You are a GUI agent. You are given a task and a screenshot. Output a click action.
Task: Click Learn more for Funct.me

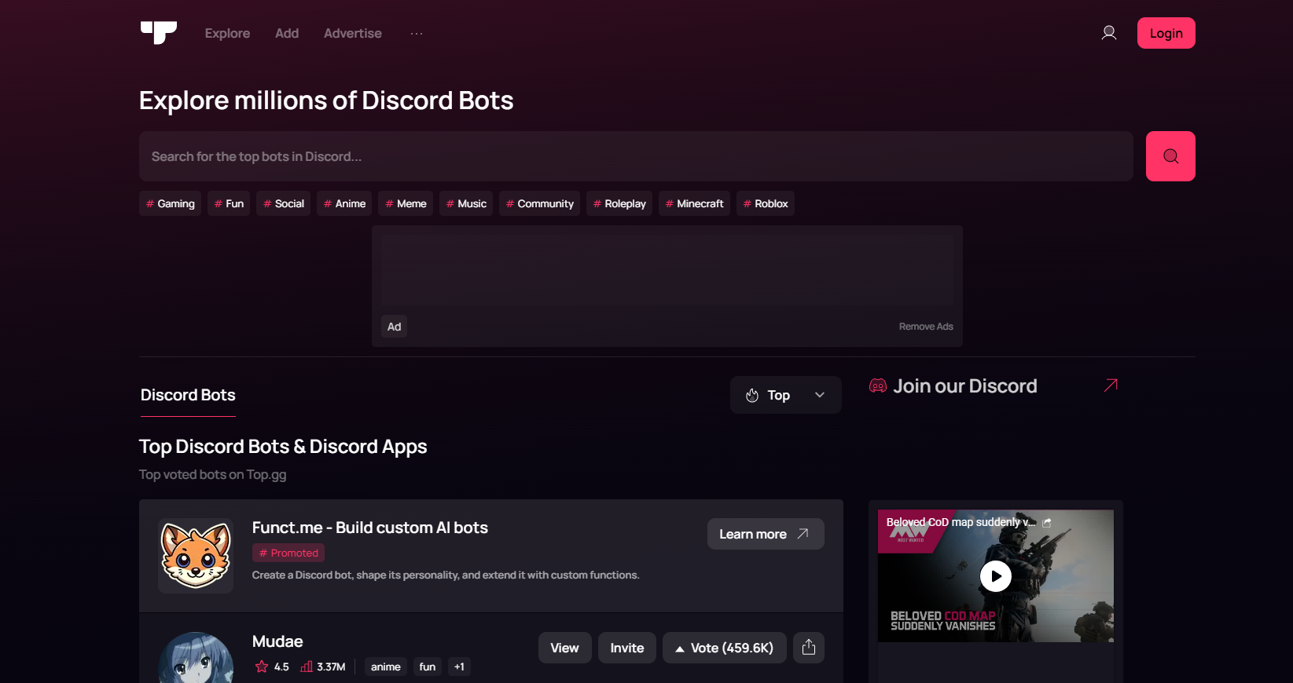[766, 534]
